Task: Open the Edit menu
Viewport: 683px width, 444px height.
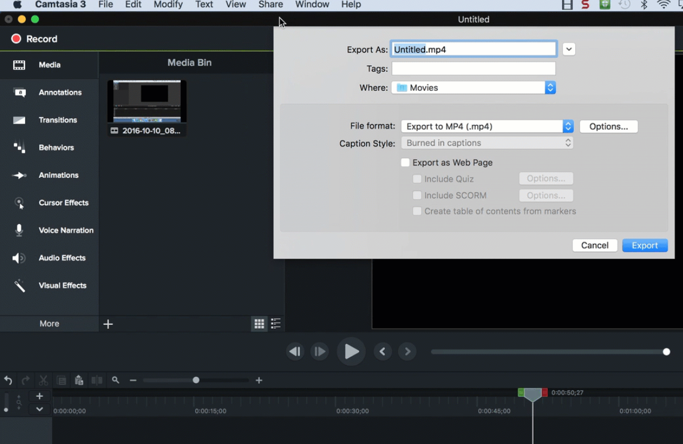Action: (133, 5)
